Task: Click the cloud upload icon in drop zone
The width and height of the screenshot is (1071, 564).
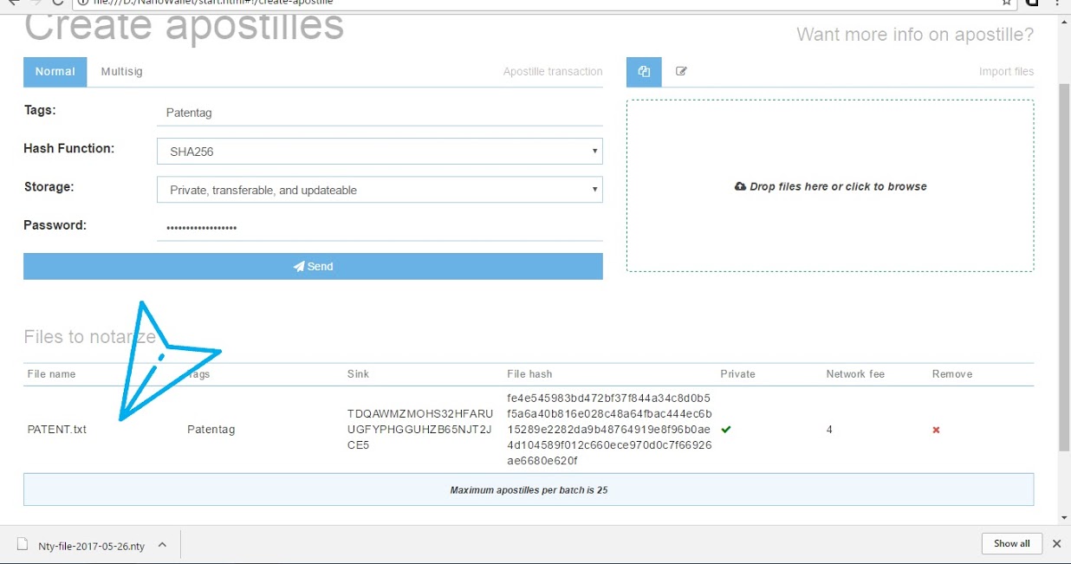Action: [x=740, y=186]
